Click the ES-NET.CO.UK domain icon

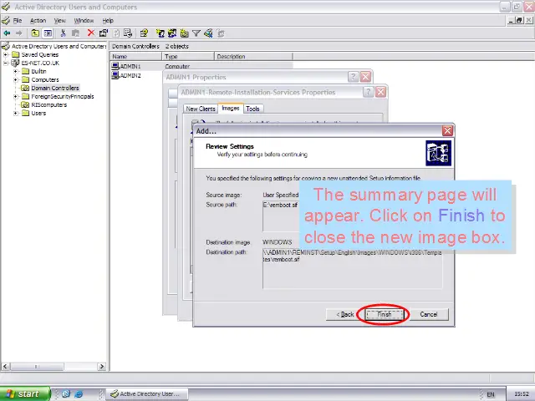(15, 63)
